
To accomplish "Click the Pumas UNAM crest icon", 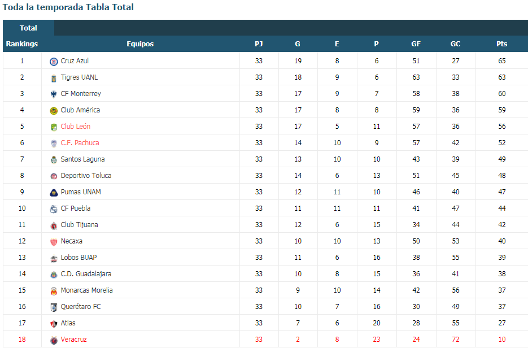I will 54,193.
